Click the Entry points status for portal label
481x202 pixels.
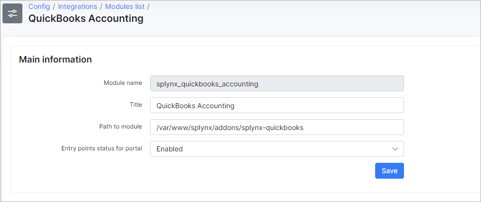[102, 148]
